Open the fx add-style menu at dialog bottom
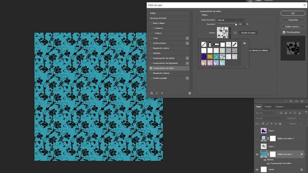Viewport: 308px width, 173px height. (x=152, y=93)
